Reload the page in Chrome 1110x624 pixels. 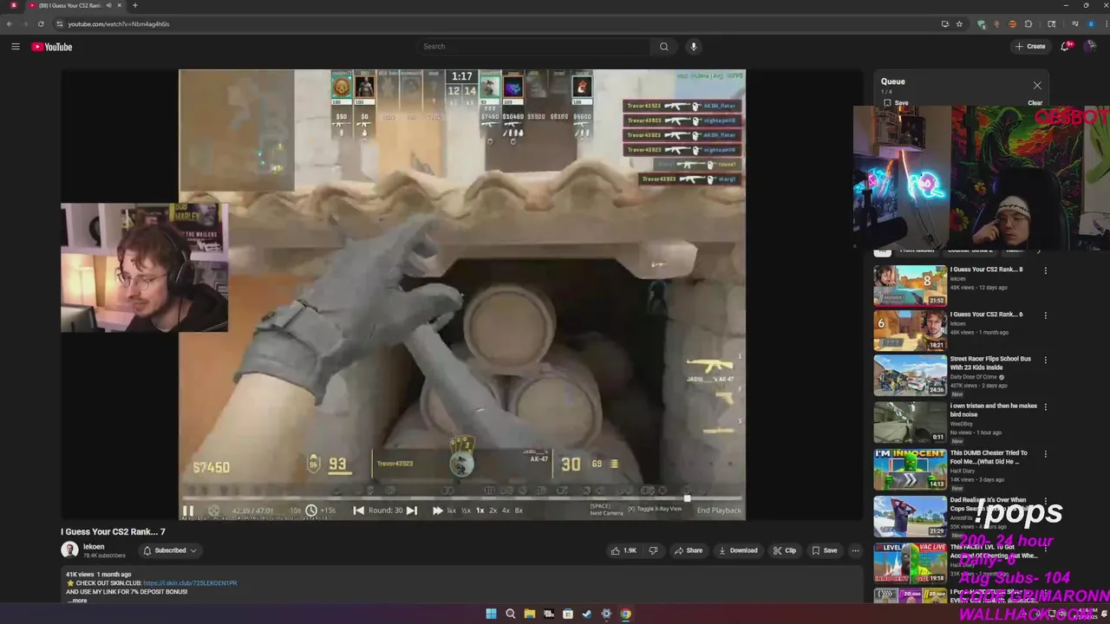tap(41, 24)
